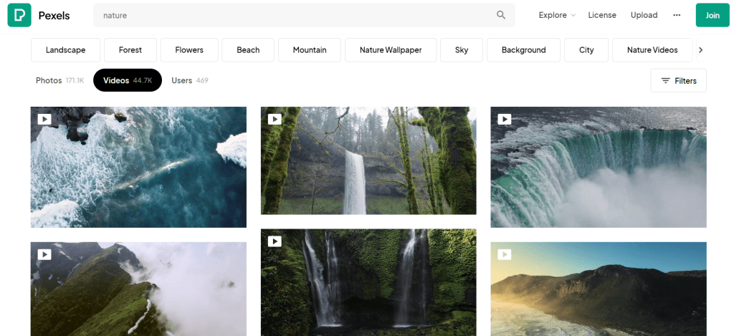Screen dimensions: 734x336
Task: Click the Pexels logo icon
Action: [19, 15]
